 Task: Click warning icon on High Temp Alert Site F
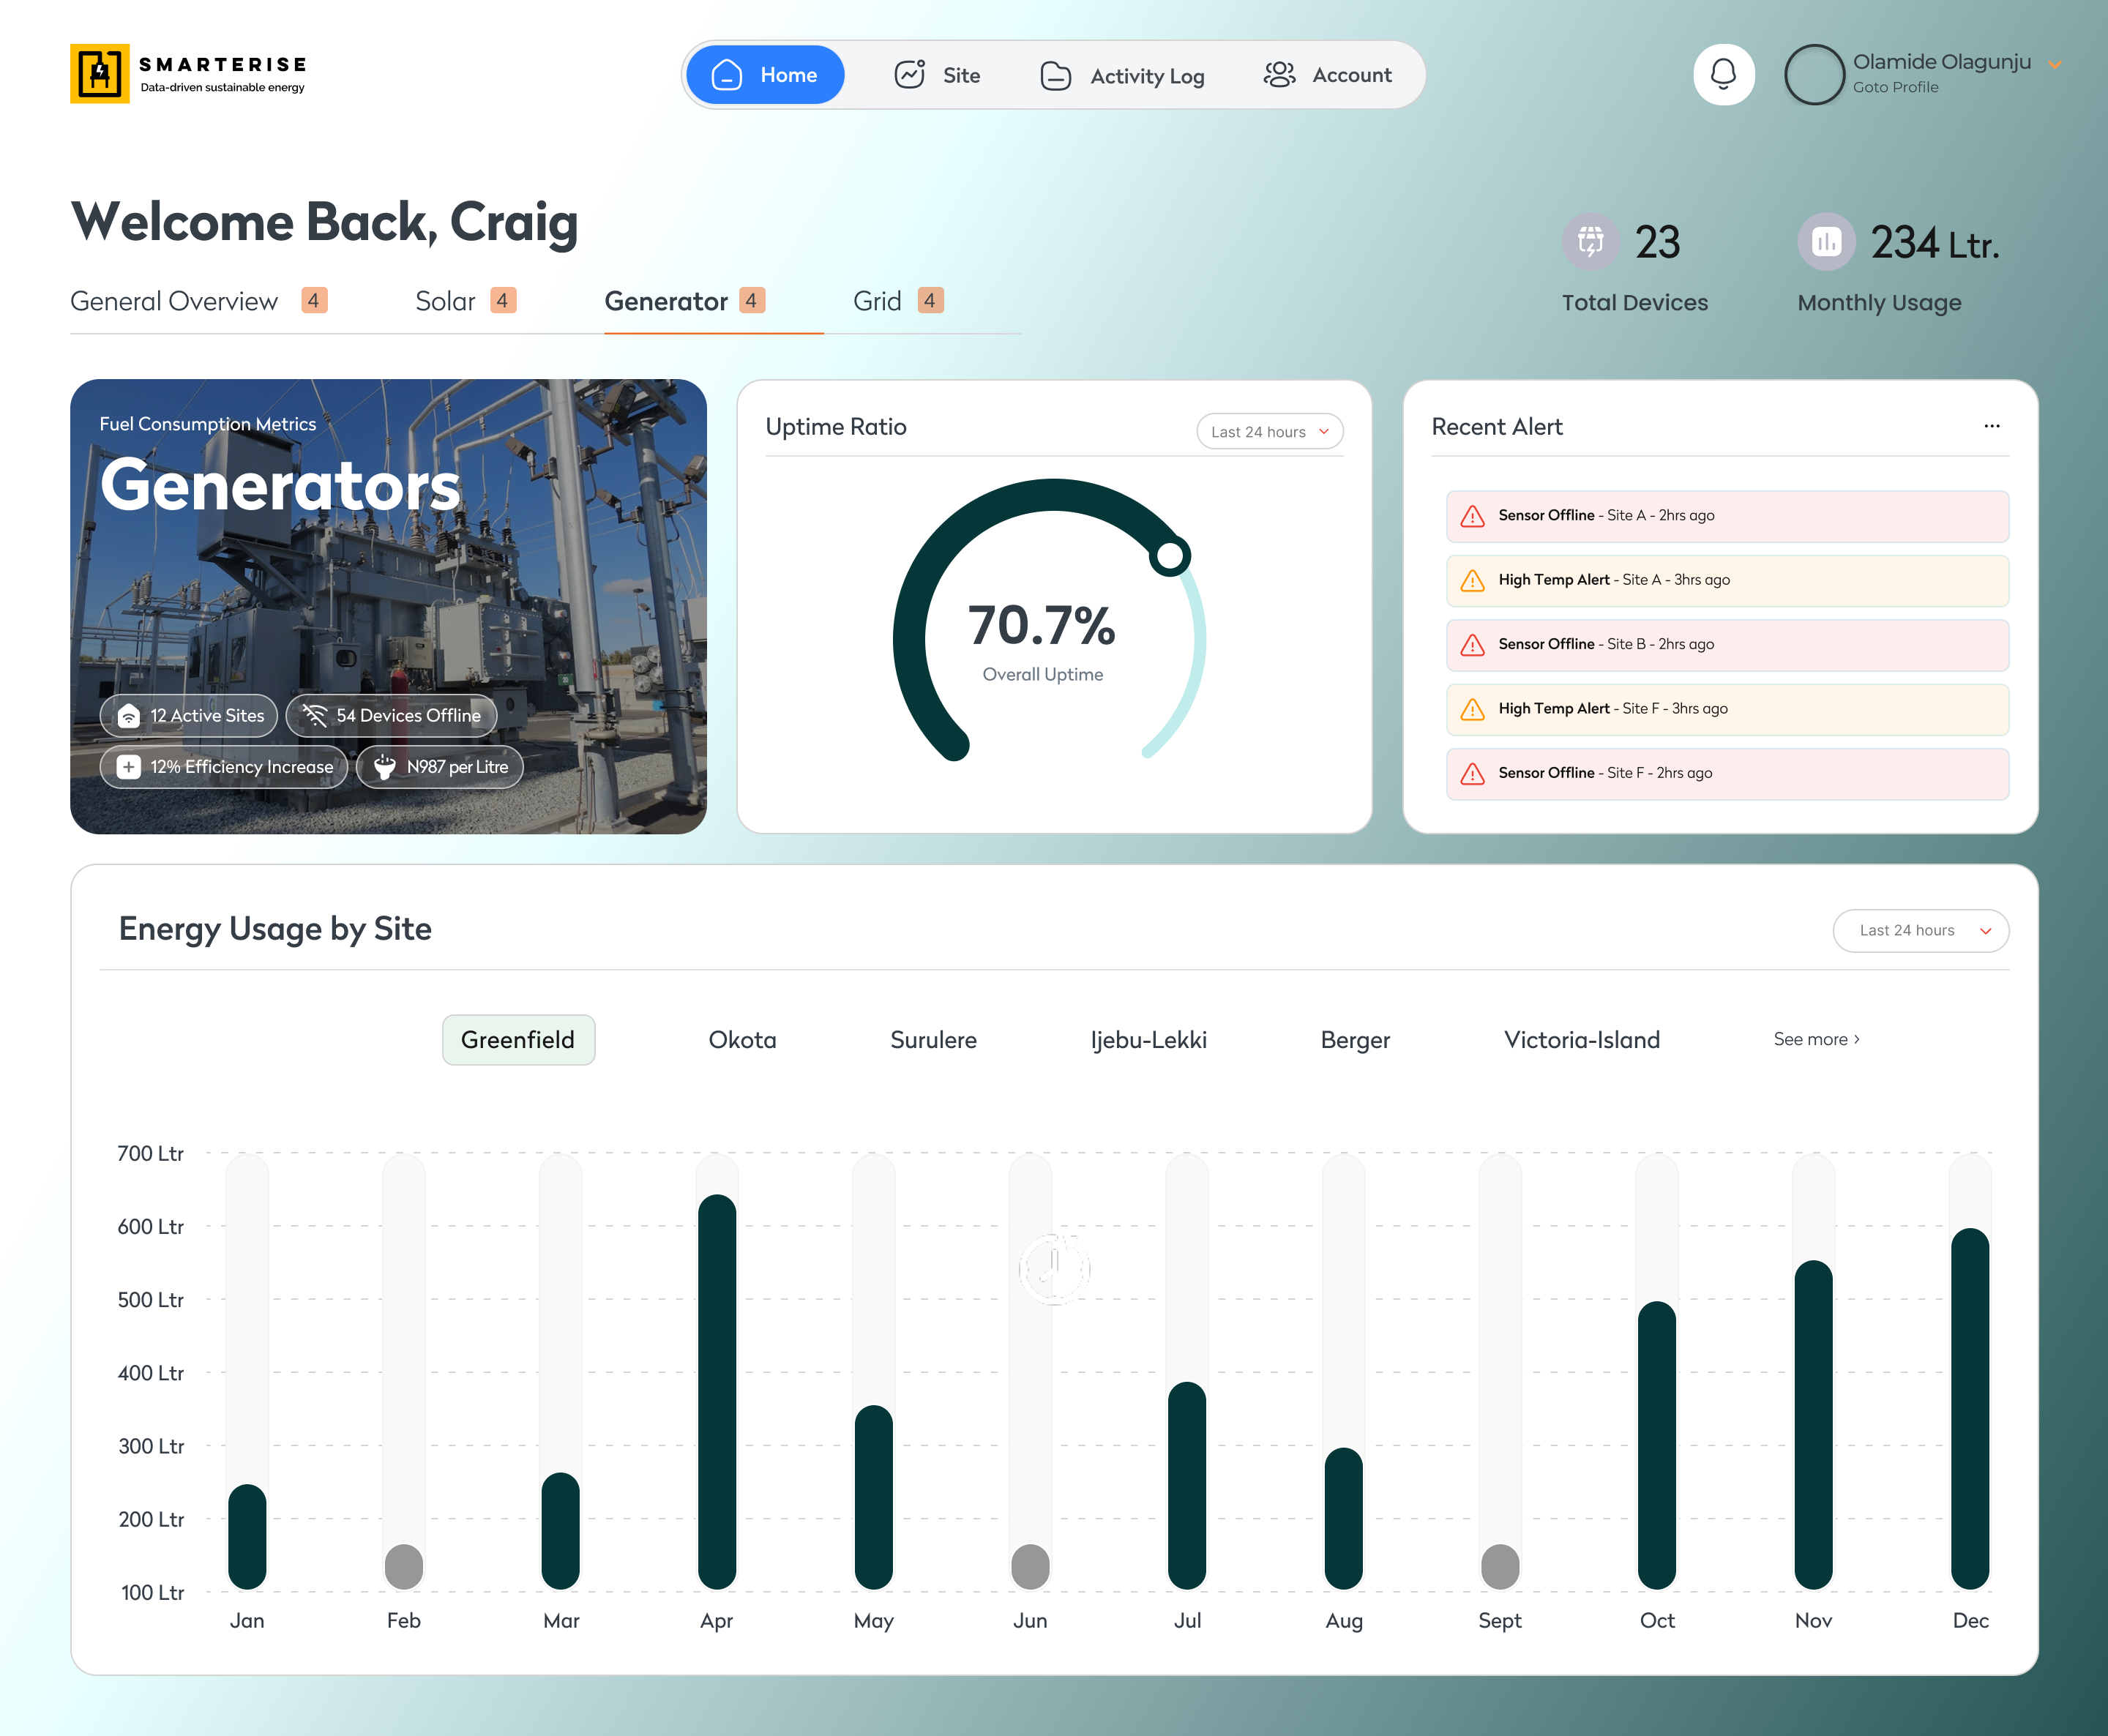coord(1473,709)
